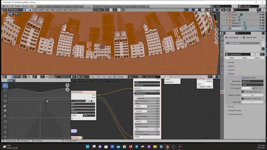
Task: Click the 3D viewport zoom gizmo icon
Action: 217,30
